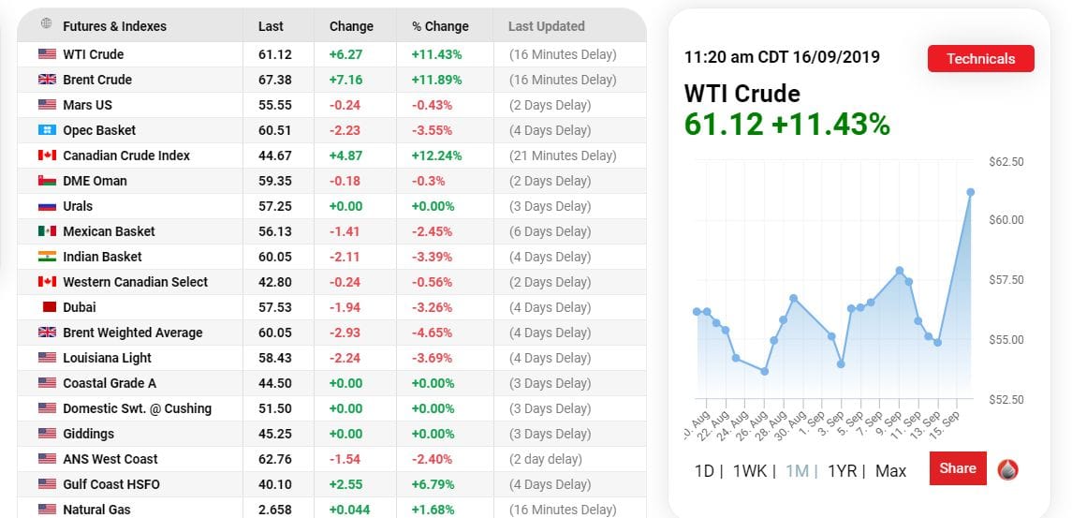The image size is (1072, 518).
Task: Switch chart to 1YR range
Action: coord(842,471)
